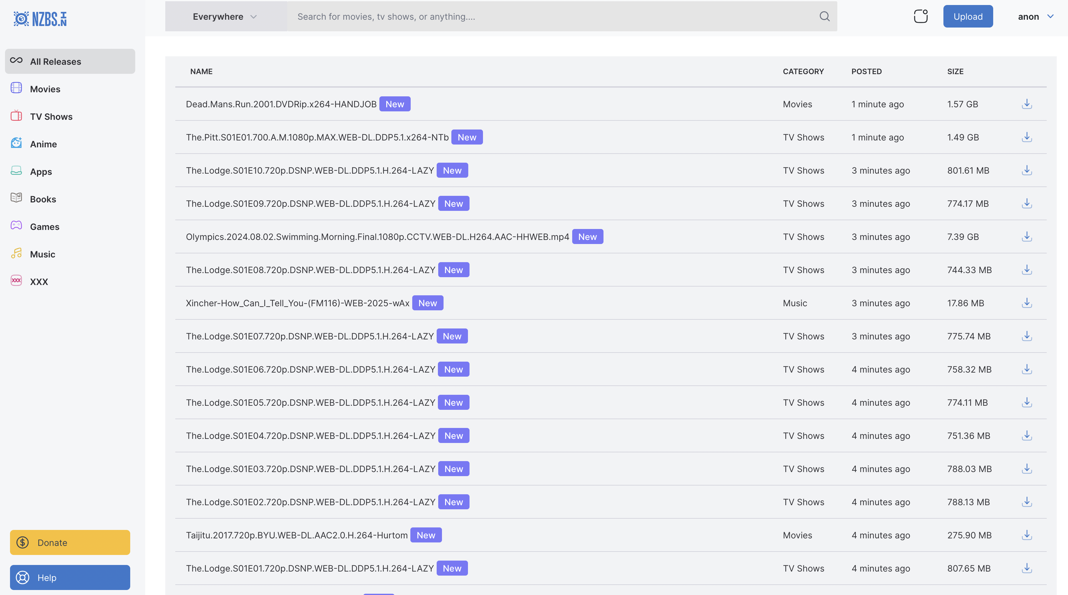Open the notifications icon in header
Screen dimensions: 1068x595
[921, 16]
